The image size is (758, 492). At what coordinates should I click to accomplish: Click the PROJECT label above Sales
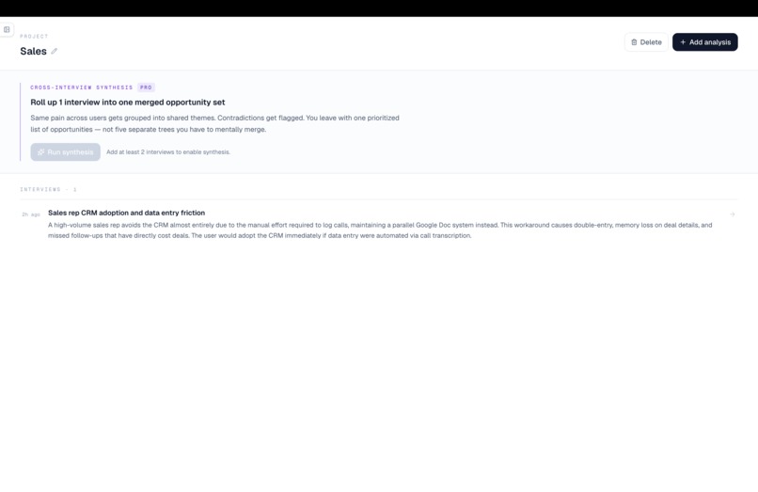tap(34, 37)
